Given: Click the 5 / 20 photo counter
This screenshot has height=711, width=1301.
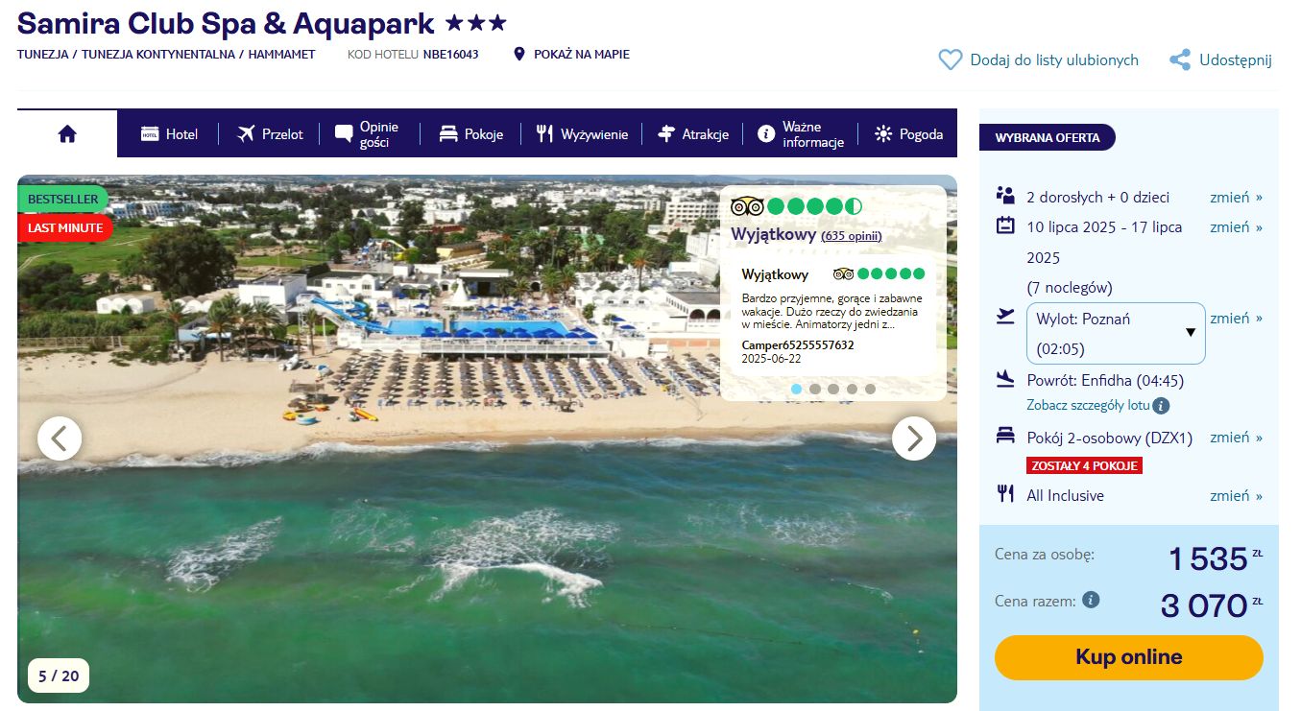Looking at the screenshot, I should (59, 675).
